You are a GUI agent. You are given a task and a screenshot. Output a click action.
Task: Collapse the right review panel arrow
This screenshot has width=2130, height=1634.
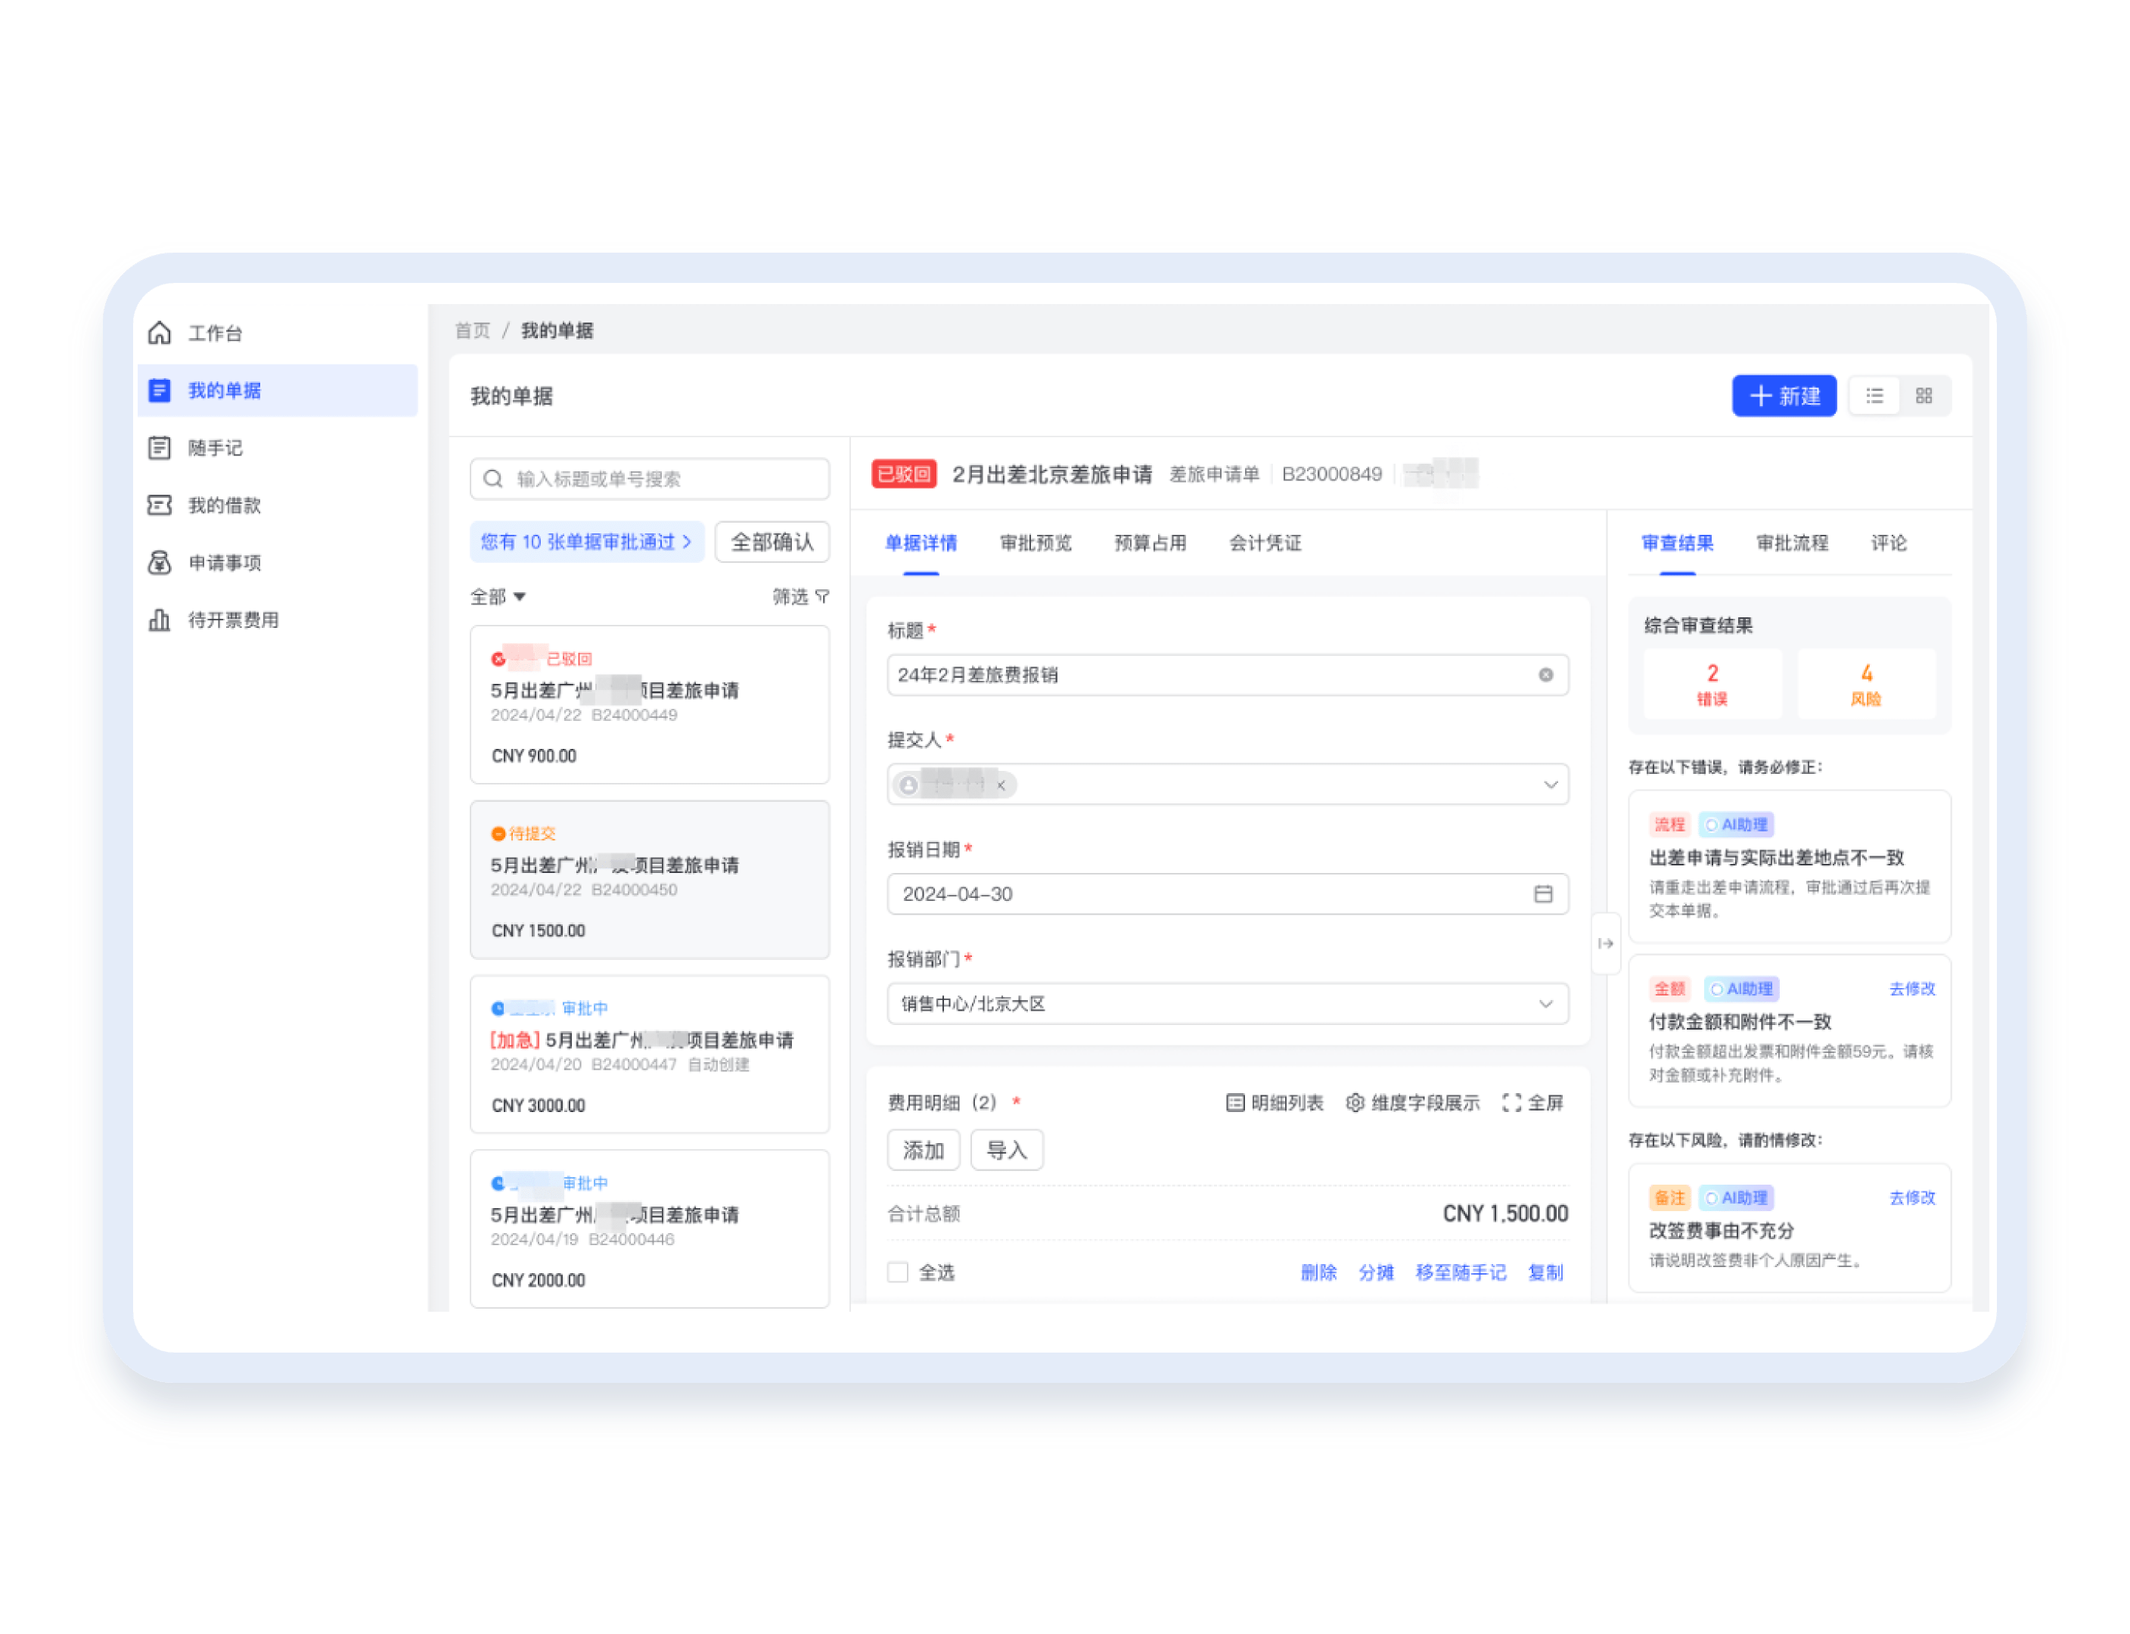(1606, 943)
